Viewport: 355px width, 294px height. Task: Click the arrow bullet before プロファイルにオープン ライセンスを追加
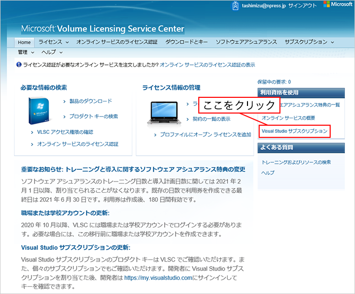point(155,135)
